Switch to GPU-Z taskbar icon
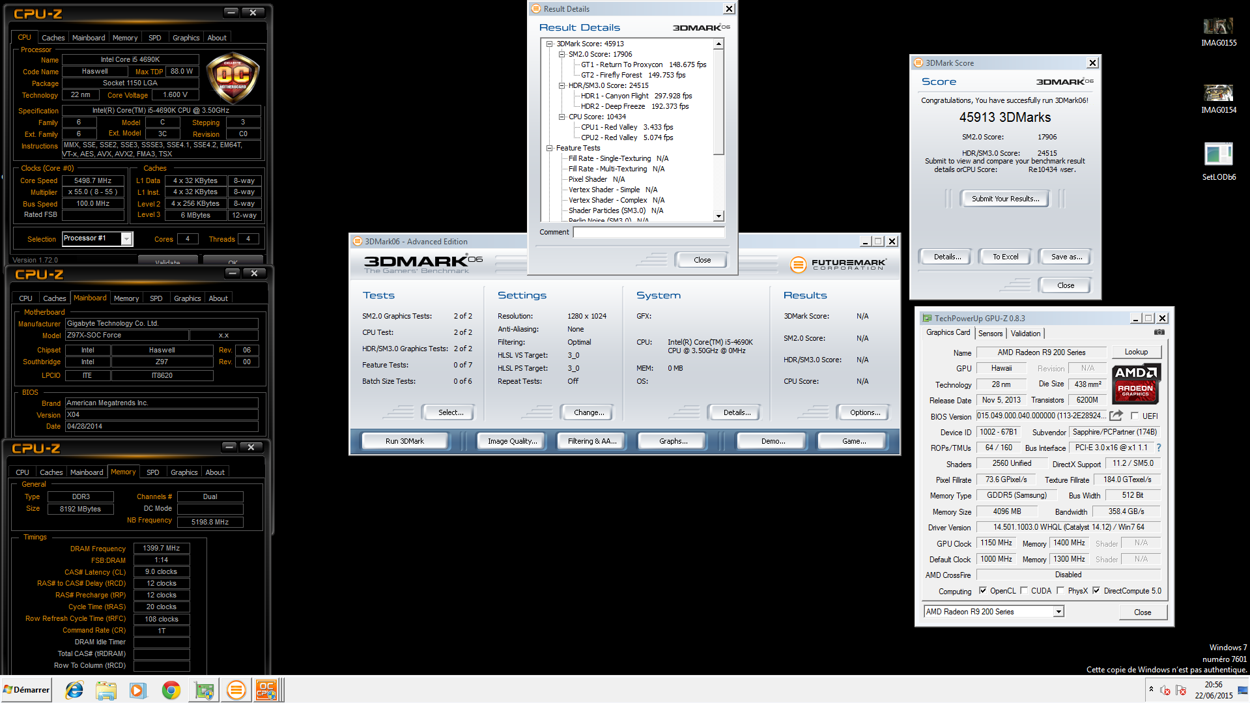 click(204, 690)
